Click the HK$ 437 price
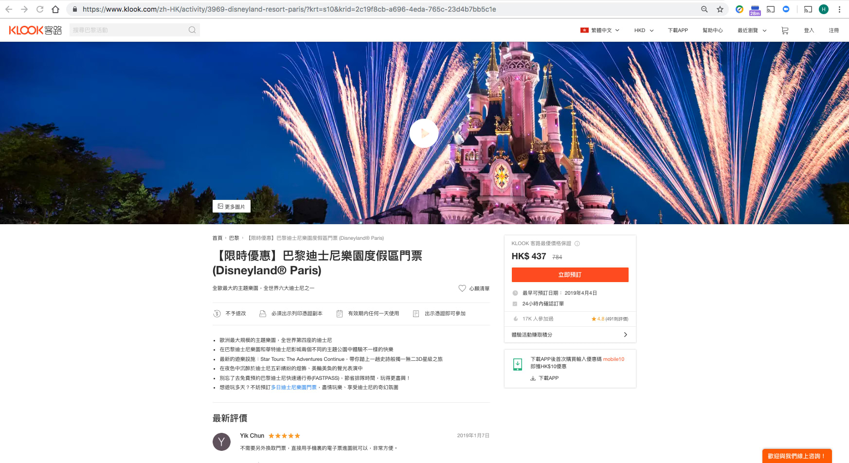Viewport: 849px width, 463px height. (529, 256)
